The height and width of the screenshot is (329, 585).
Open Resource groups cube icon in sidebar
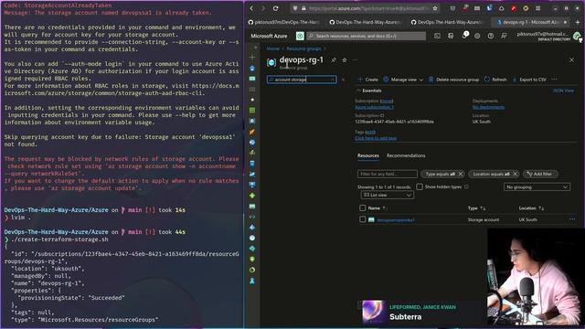click(252, 121)
